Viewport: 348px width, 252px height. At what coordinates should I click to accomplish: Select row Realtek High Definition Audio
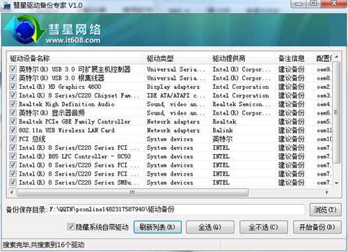(171, 104)
